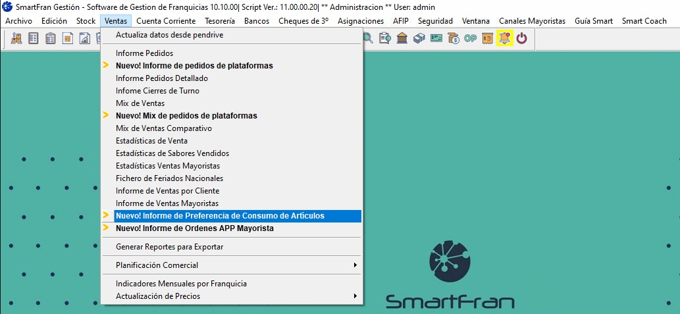Select Actualiza datos desde pendrive
680x314 pixels.
coord(232,35)
